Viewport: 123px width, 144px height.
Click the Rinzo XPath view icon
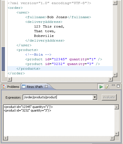click(x=24, y=86)
